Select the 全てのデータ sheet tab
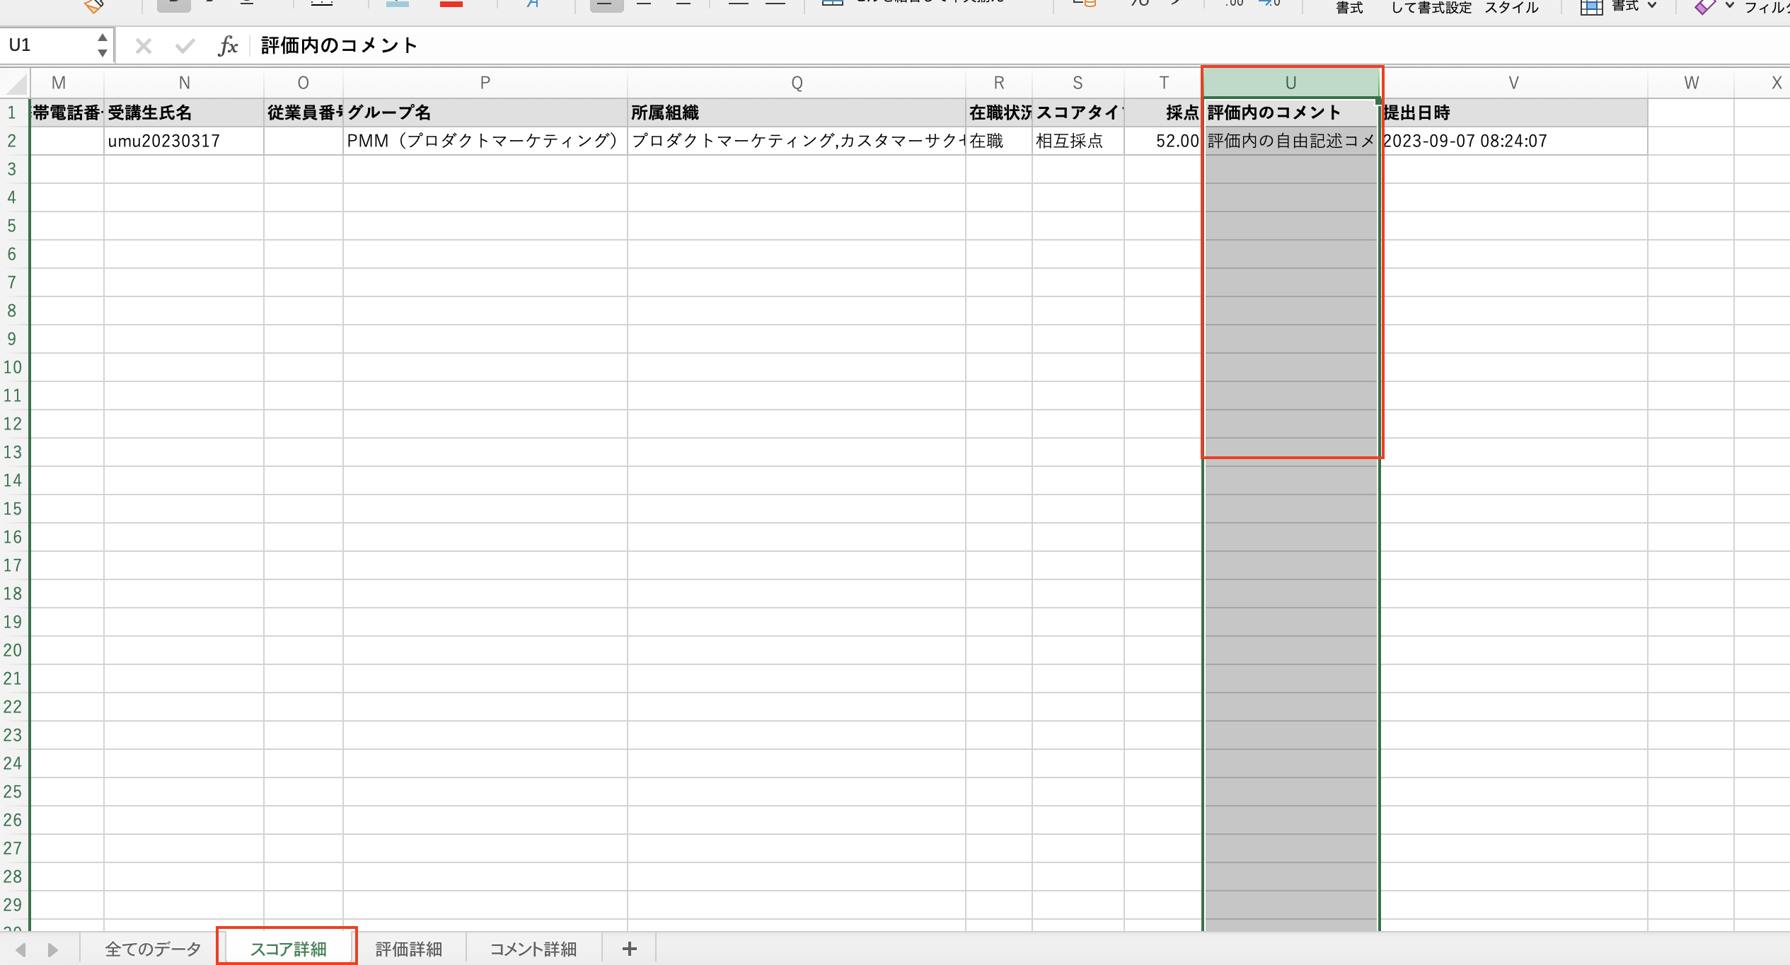 [x=153, y=949]
